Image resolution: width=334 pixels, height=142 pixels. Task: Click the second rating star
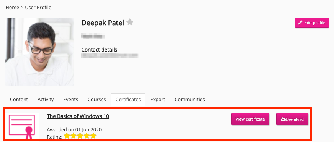[74, 136]
